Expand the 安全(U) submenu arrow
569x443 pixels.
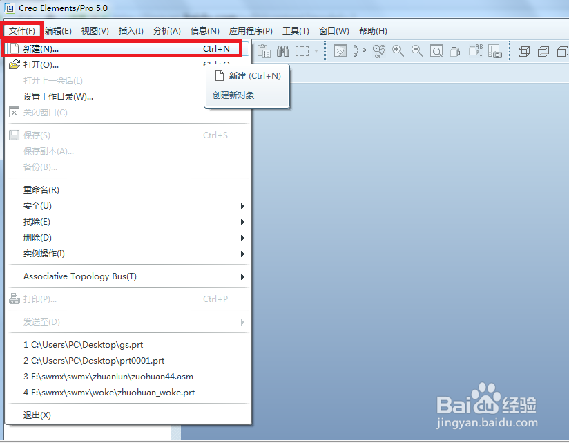coord(242,206)
